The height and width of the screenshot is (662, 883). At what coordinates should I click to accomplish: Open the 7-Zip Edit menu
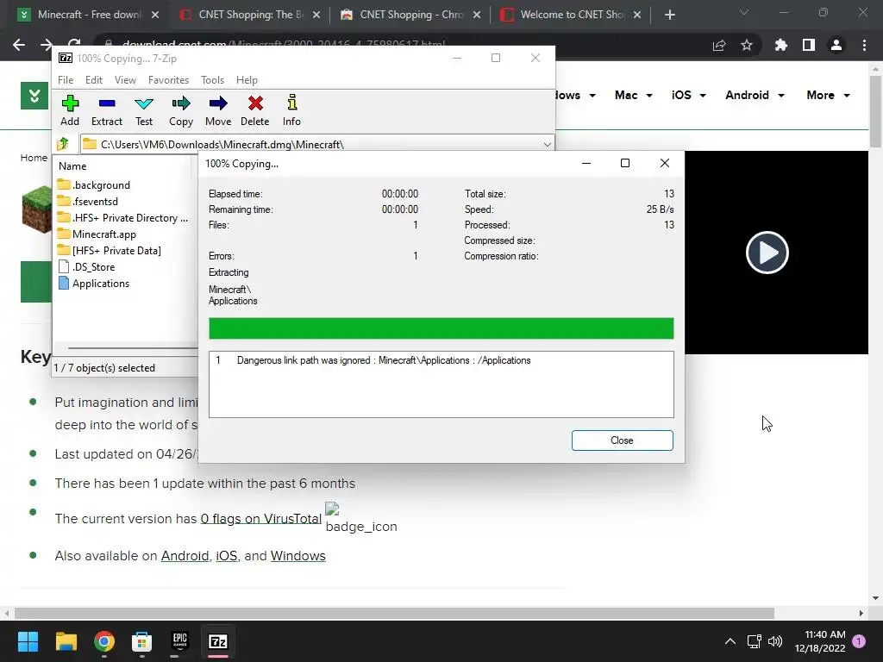point(93,80)
